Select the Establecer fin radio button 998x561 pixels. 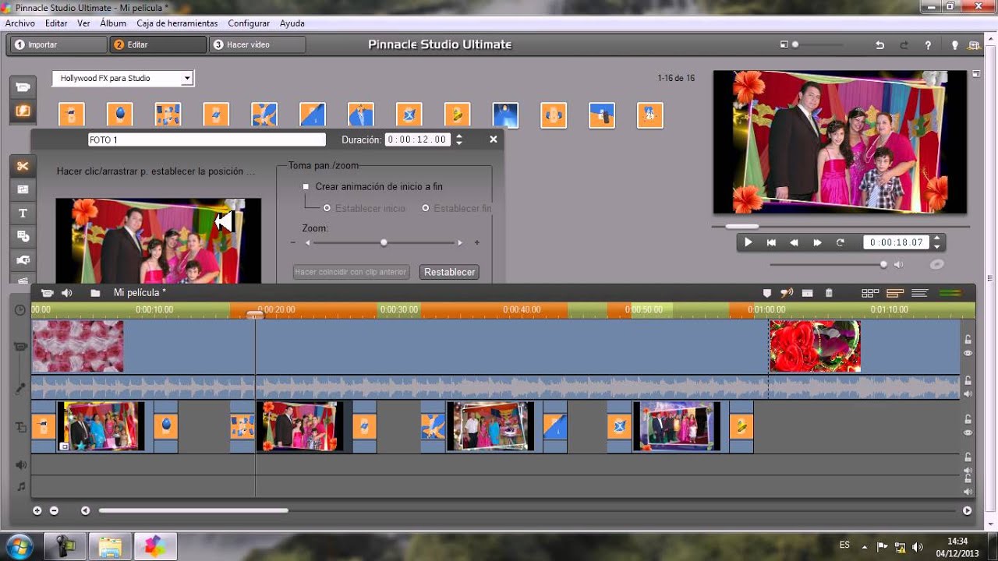pos(426,208)
